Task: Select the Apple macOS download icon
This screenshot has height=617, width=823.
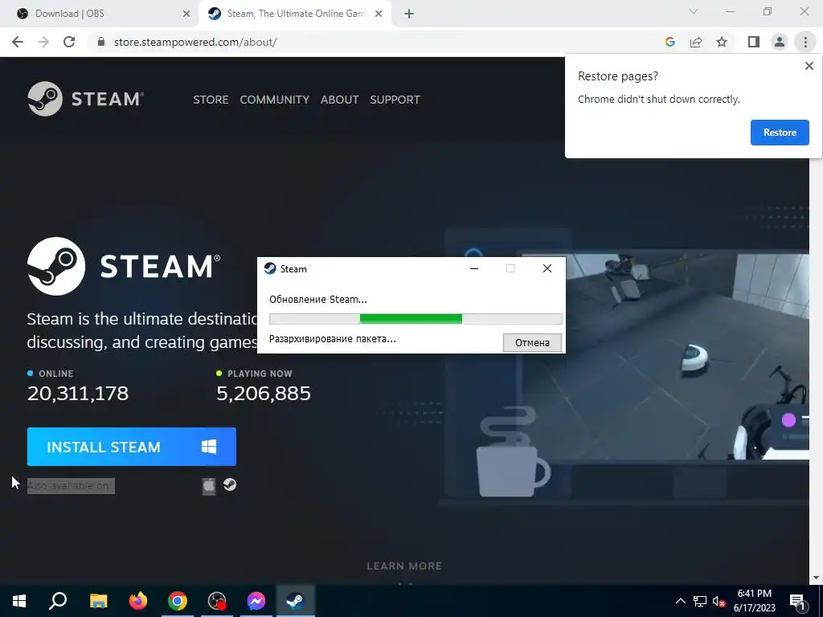Action: point(209,485)
